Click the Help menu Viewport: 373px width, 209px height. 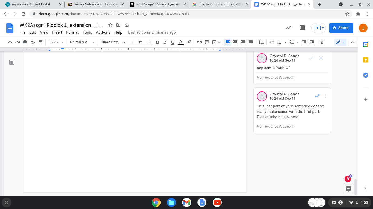coord(118,32)
